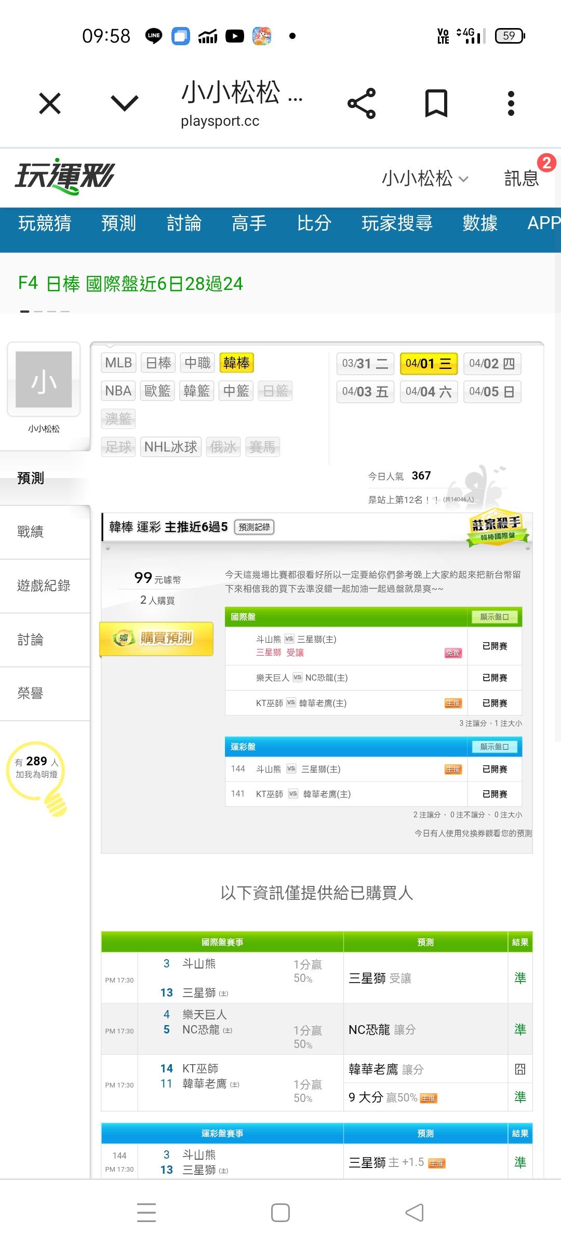The image size is (561, 1247).
Task: Tap the 小小松松 avatar thumbnail
Action: coord(44,379)
